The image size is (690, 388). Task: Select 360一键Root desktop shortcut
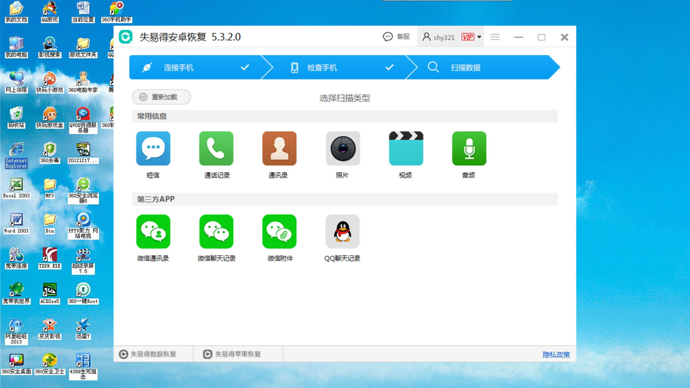click(x=83, y=294)
